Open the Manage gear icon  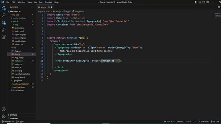tap(4, 116)
